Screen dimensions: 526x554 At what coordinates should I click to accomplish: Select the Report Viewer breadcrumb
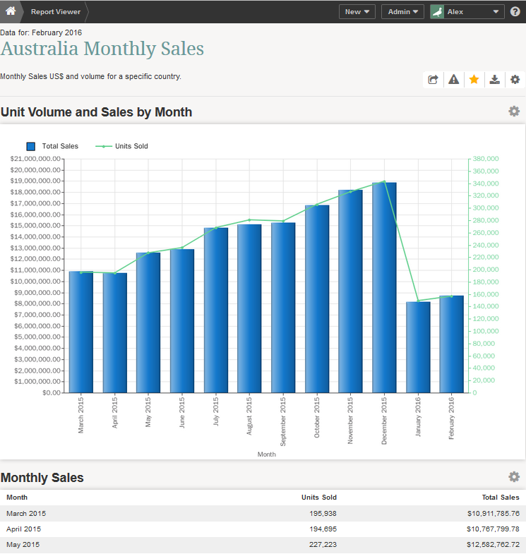[x=56, y=12]
